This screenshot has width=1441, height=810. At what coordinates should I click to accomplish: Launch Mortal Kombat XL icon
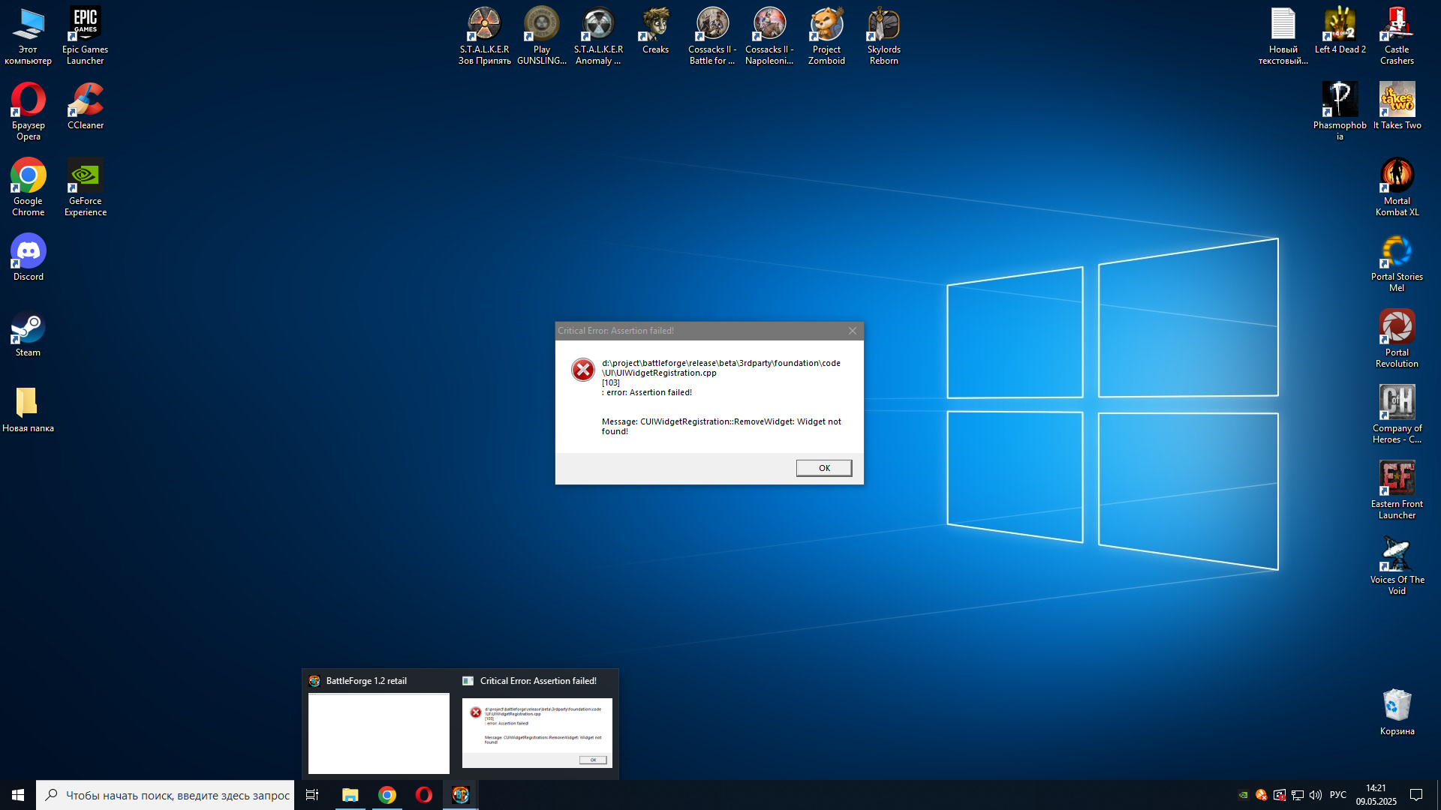(1397, 187)
